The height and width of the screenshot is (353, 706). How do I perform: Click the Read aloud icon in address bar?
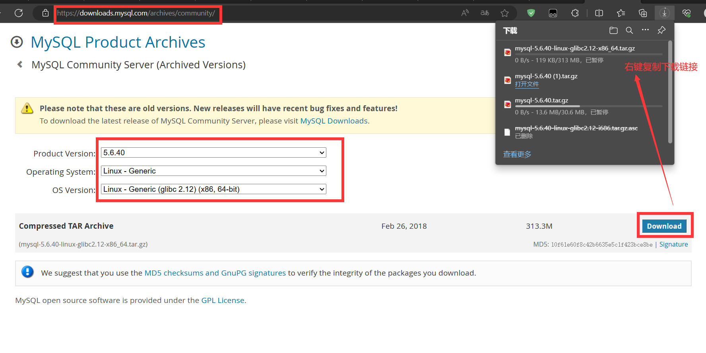[465, 13]
